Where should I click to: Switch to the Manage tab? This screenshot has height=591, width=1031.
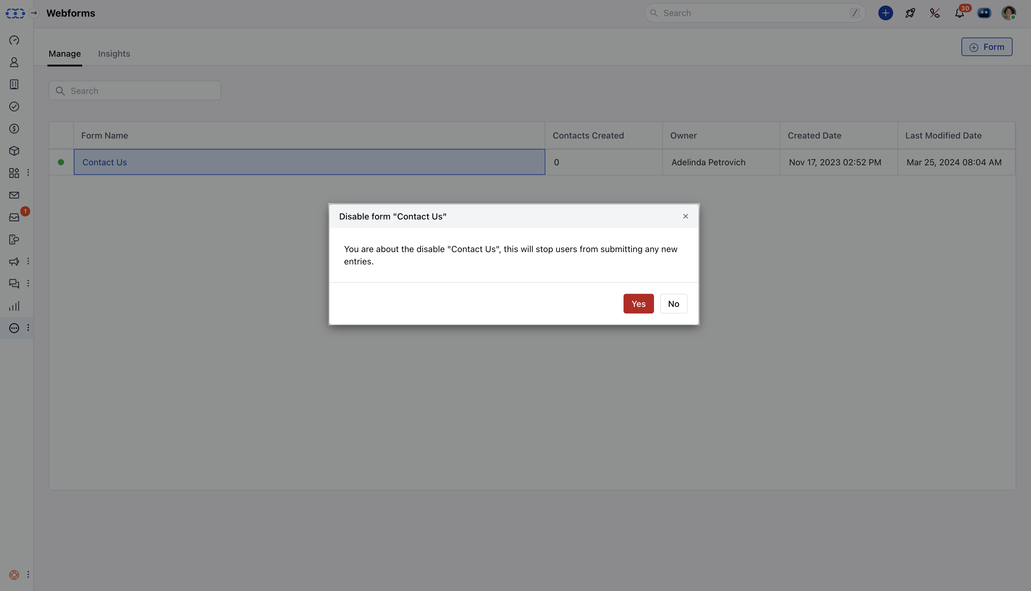point(65,54)
